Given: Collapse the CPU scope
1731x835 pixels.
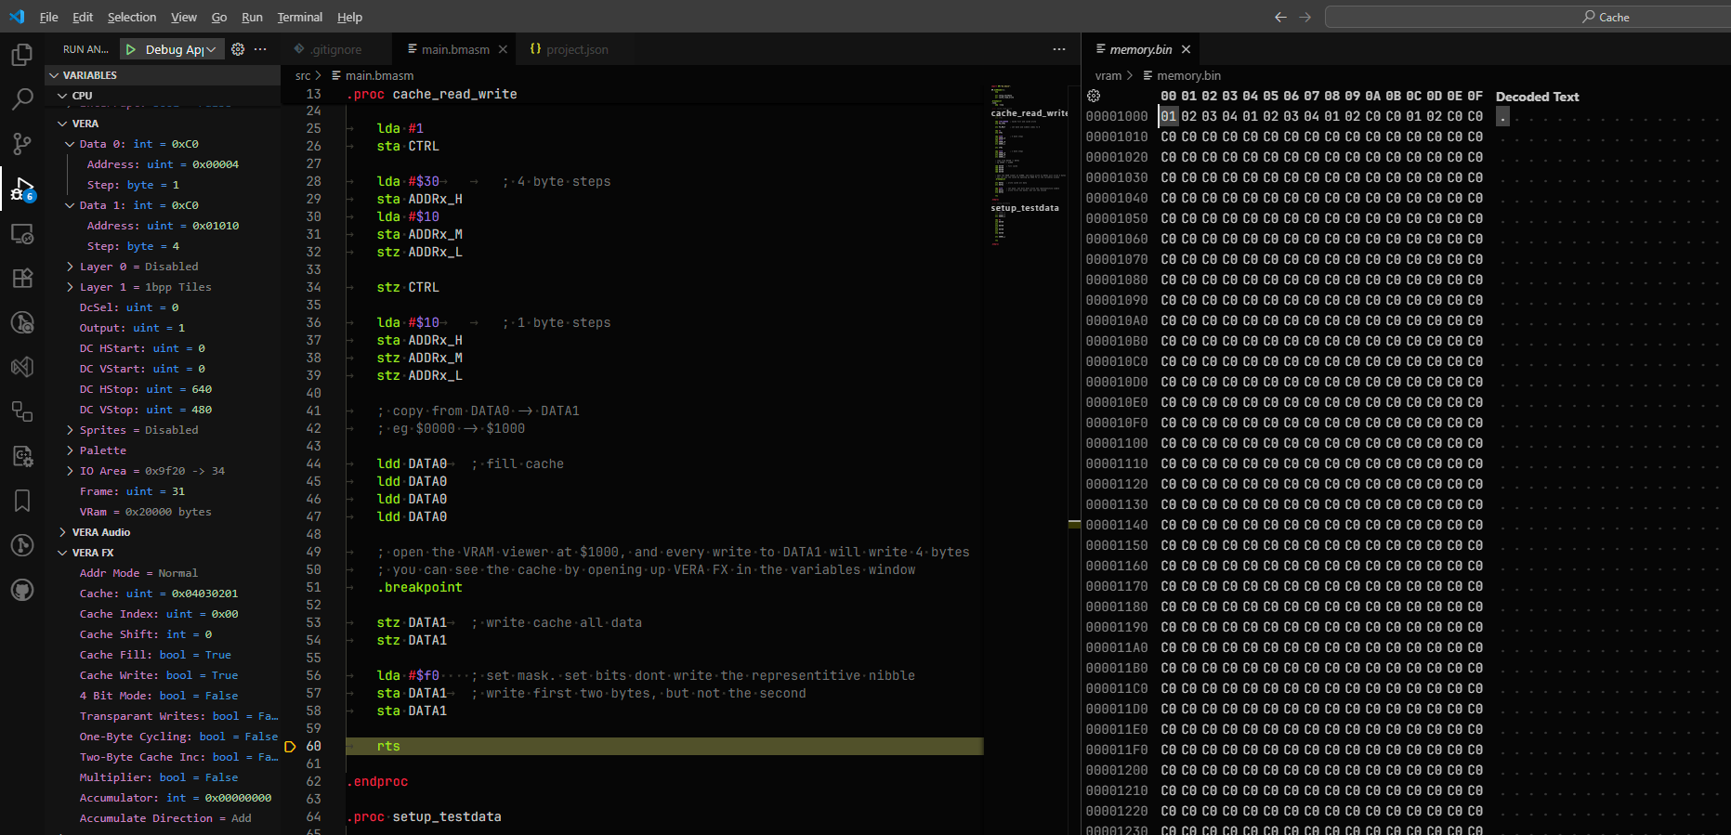Looking at the screenshot, I should tap(62, 96).
